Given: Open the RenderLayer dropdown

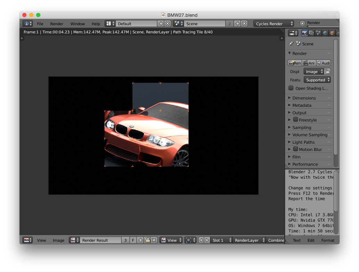Looking at the screenshot, I should tap(249, 240).
